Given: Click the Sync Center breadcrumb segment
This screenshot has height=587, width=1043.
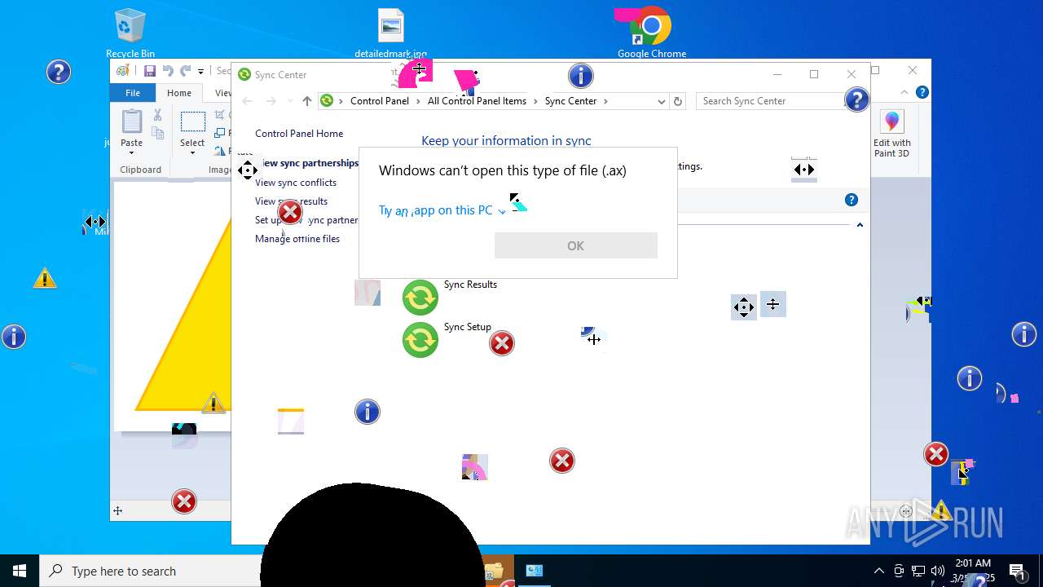Looking at the screenshot, I should tap(570, 101).
